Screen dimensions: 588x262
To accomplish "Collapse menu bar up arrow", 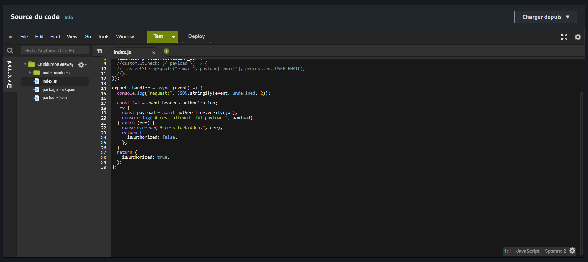I will point(10,37).
